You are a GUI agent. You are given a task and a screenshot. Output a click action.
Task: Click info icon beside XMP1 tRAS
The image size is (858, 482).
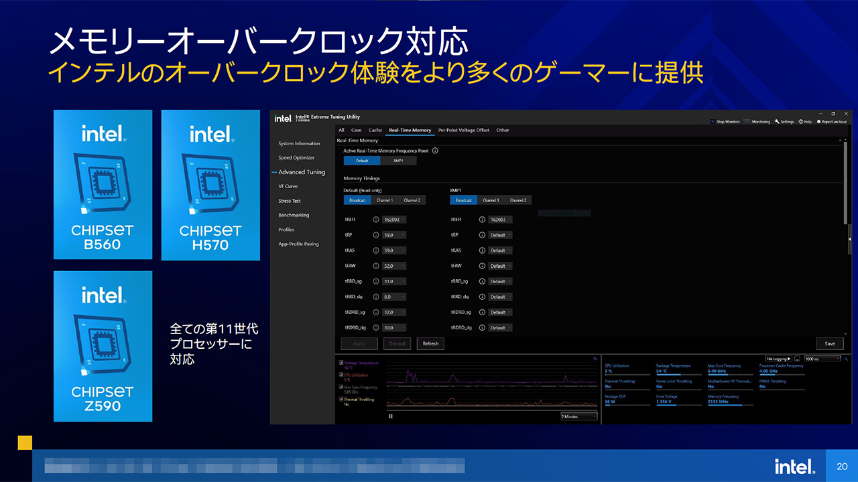point(482,250)
